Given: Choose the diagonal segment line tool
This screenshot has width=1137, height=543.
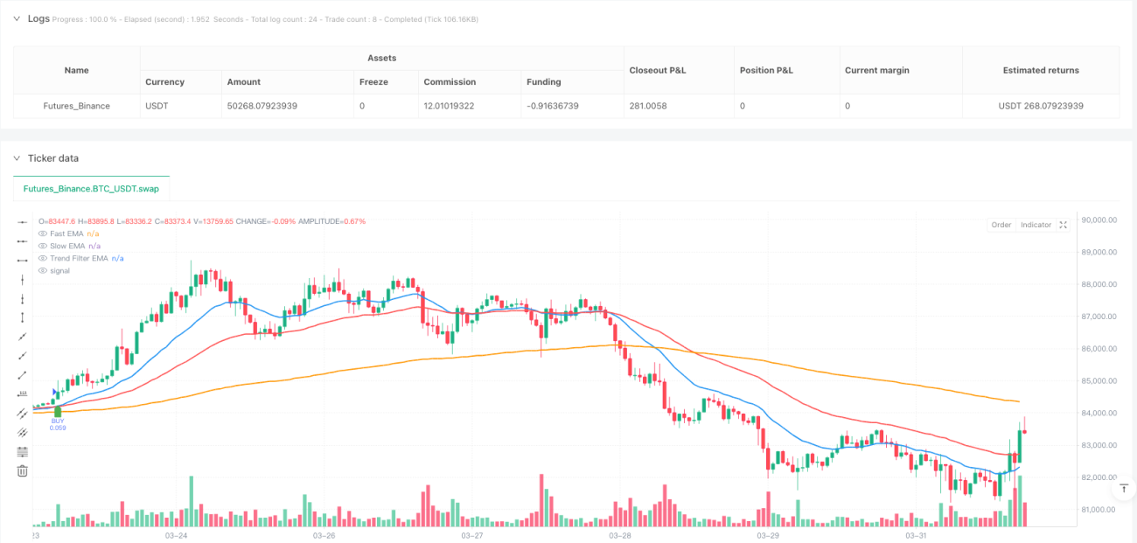Looking at the screenshot, I should click(x=22, y=374).
